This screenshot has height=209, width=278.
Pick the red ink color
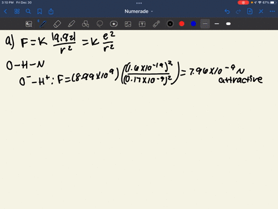coord(182,24)
